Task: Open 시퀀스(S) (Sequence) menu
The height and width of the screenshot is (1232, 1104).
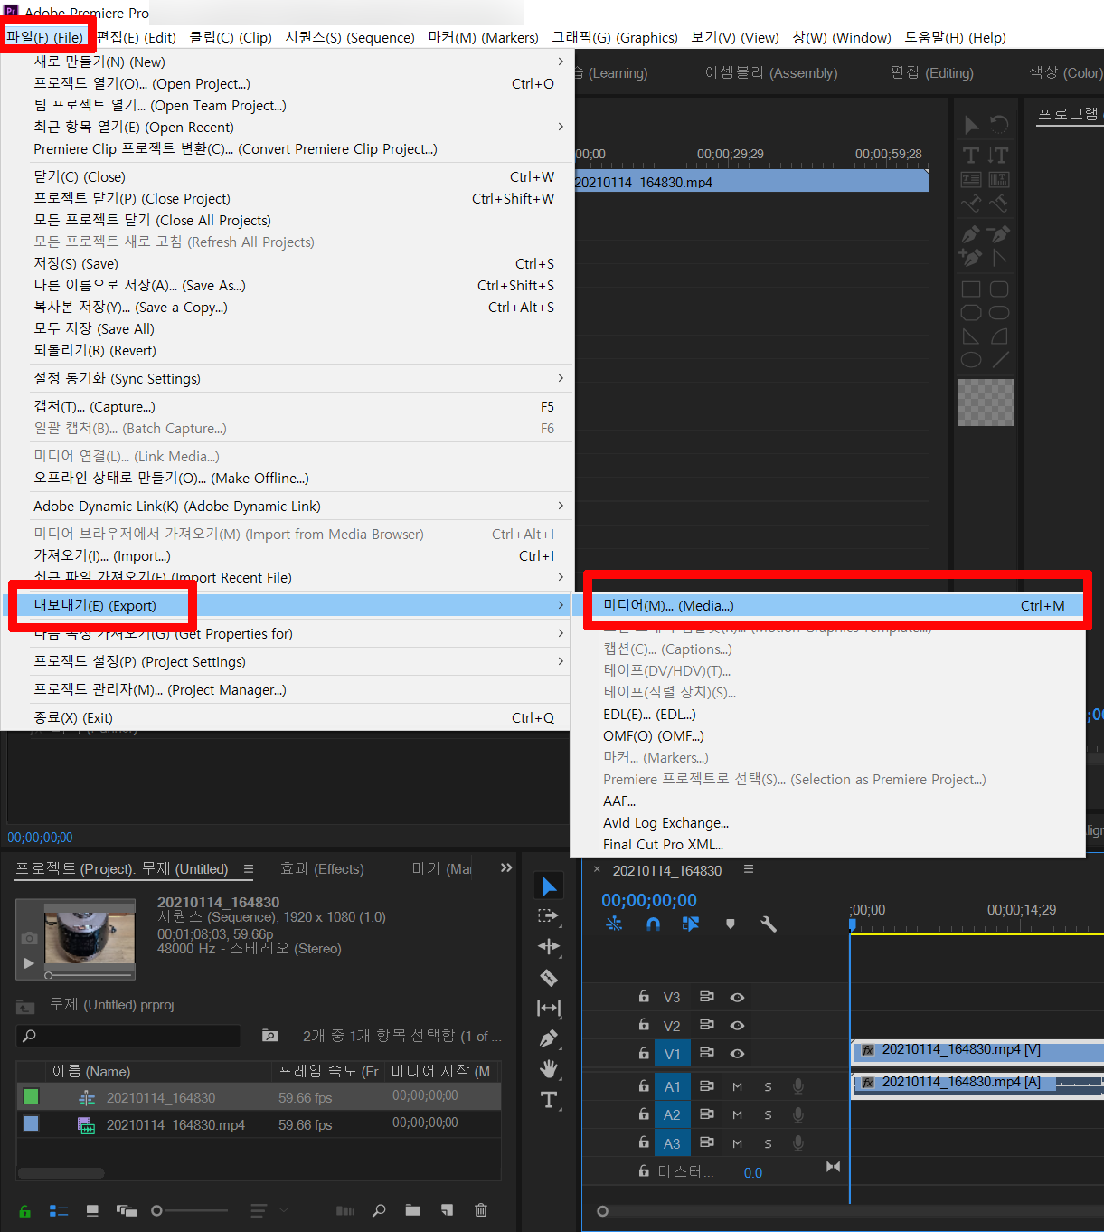Action: [x=350, y=37]
